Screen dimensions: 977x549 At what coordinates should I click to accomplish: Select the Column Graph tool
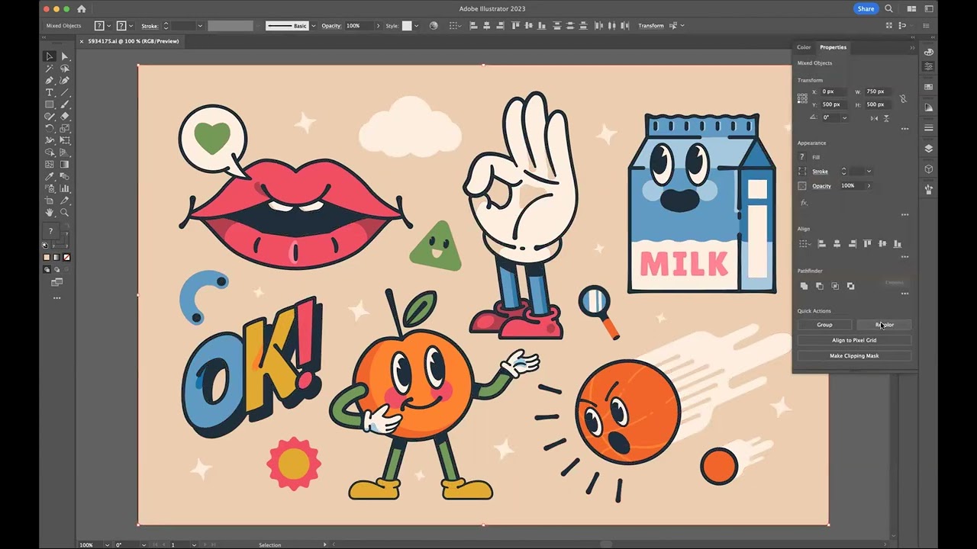coord(65,188)
